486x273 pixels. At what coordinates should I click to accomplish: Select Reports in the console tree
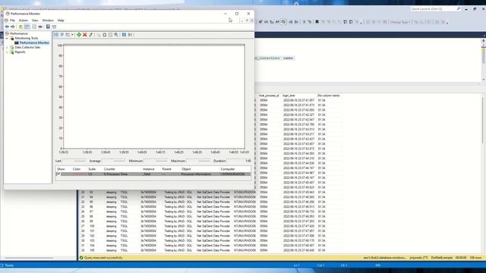(x=21, y=52)
